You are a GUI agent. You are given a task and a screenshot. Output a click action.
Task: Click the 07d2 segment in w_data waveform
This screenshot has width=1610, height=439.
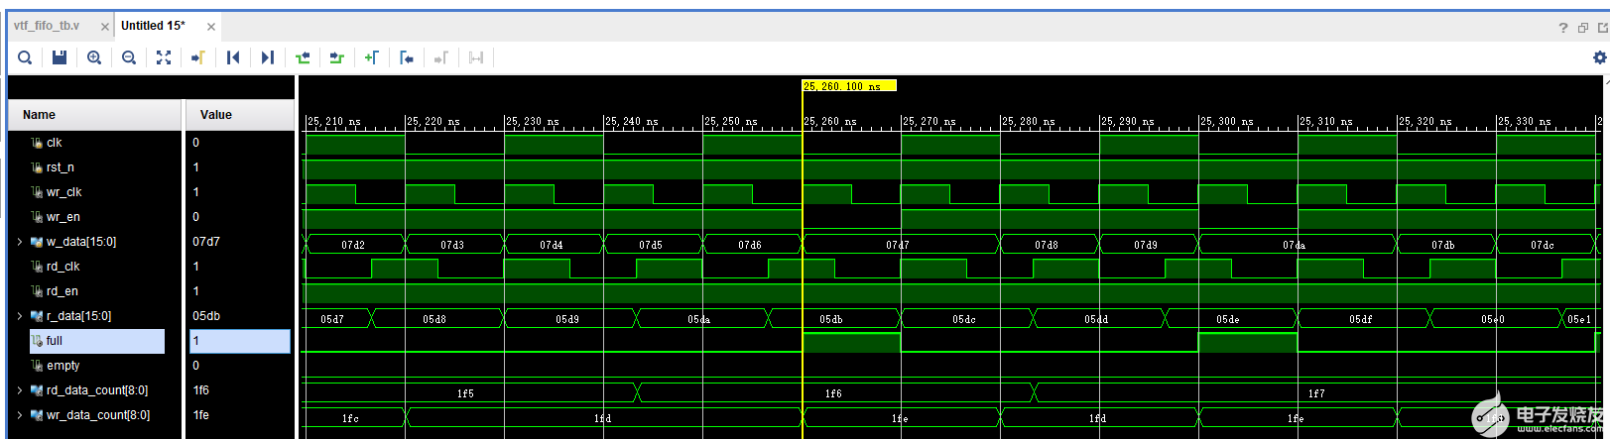pyautogui.click(x=353, y=245)
